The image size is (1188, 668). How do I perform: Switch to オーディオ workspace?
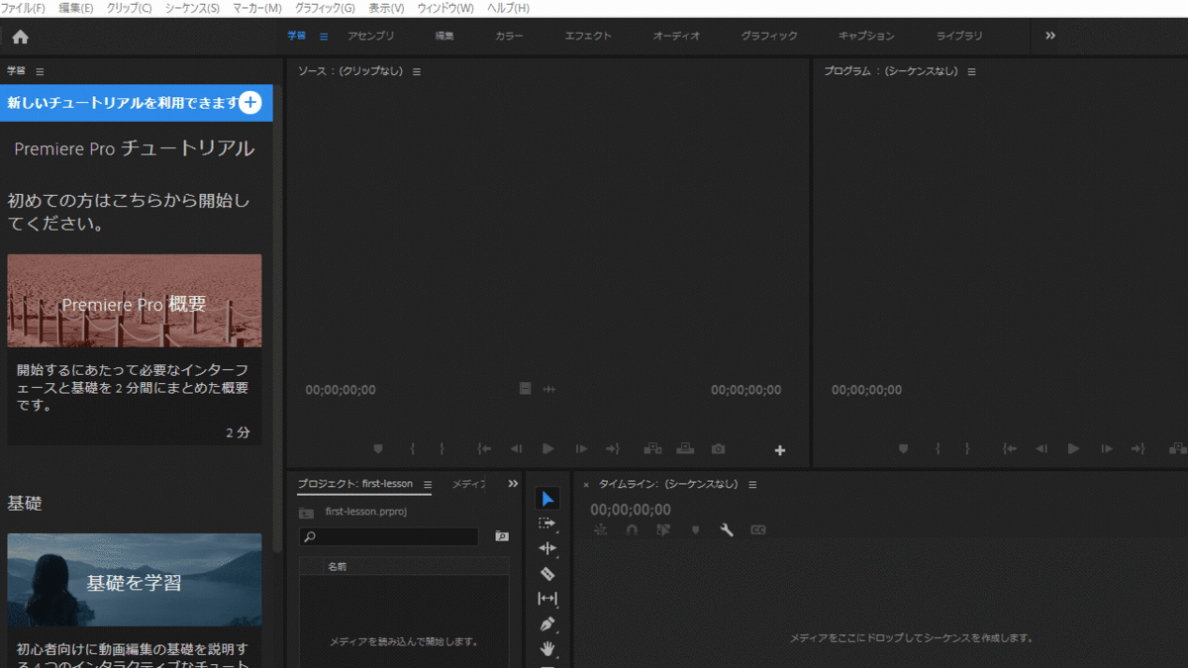click(x=676, y=36)
